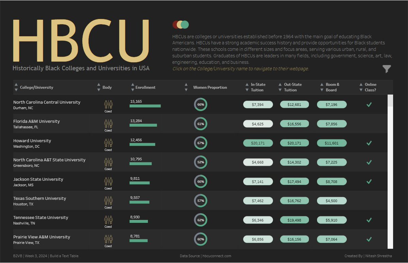
Task: Click online class checkmark for Prairie View A&M
Action: tap(369, 239)
